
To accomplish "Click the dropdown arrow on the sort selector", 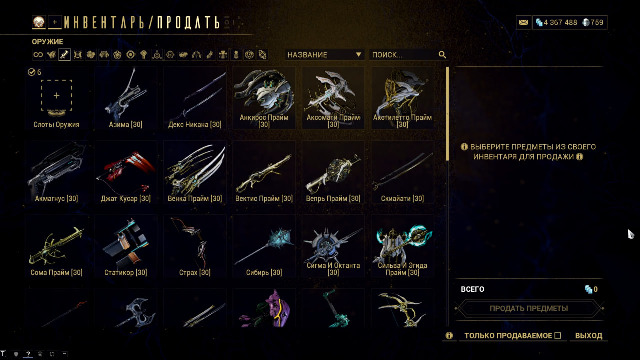I will tap(358, 55).
